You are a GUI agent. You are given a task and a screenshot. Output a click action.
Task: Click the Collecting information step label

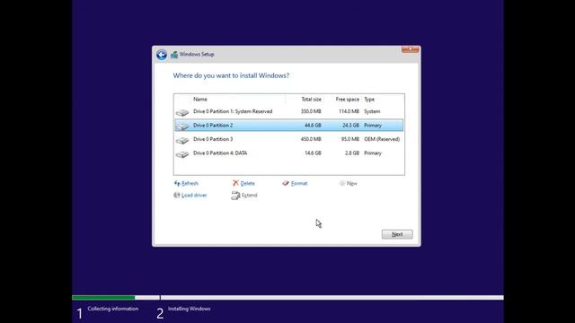(x=113, y=309)
